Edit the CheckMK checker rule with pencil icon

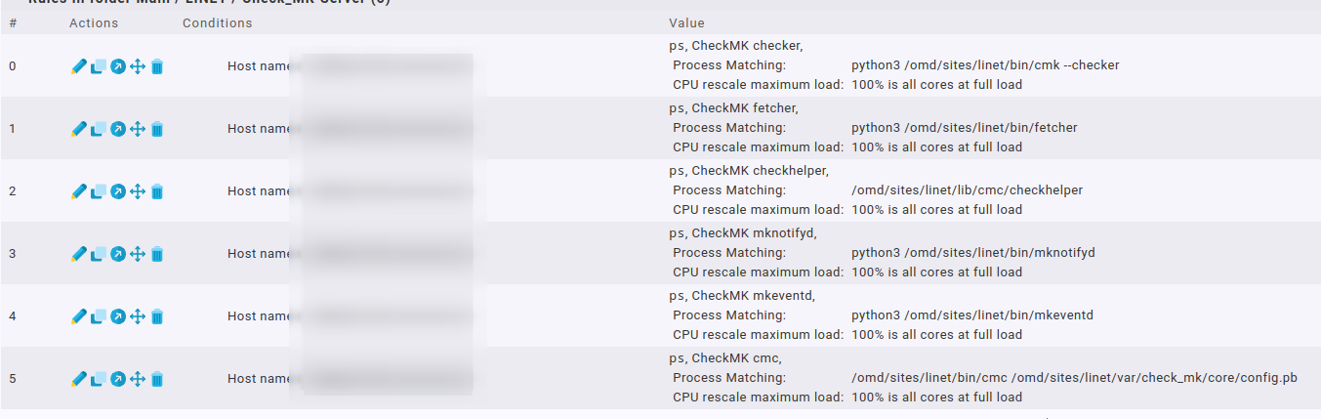click(79, 66)
